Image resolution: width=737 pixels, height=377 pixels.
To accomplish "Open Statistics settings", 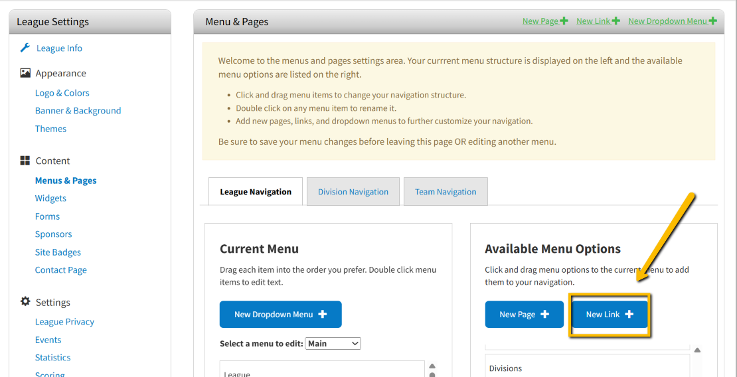I will (52, 358).
